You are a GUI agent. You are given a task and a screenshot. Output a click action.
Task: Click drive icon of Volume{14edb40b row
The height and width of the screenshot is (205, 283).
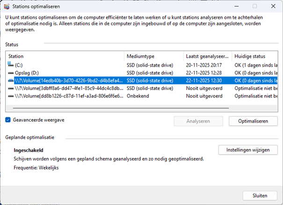[x=11, y=81]
